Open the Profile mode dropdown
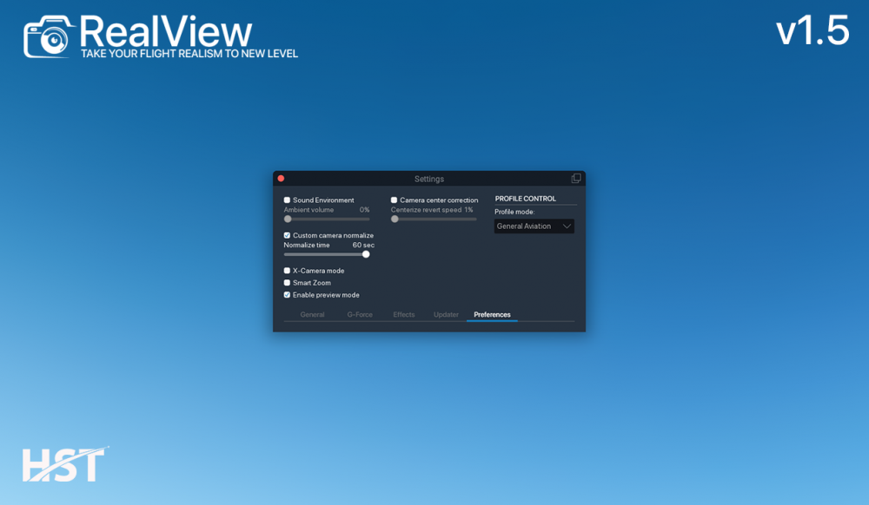 (x=534, y=226)
